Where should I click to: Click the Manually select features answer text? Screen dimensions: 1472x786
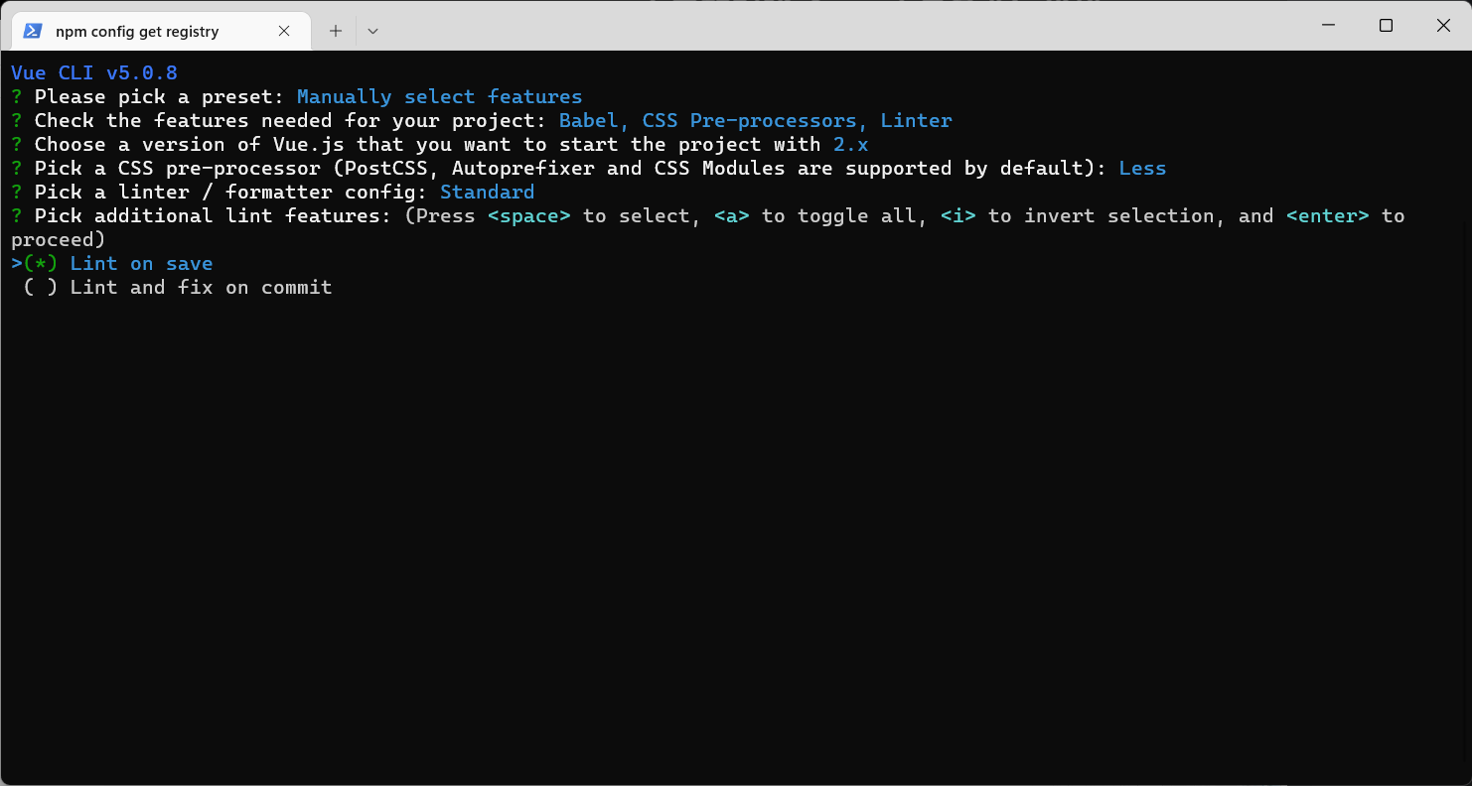tap(439, 96)
